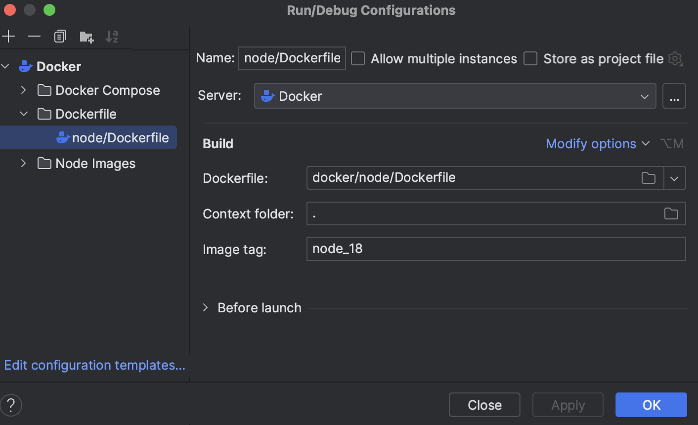The width and height of the screenshot is (698, 425).
Task: Expand the Before launch section
Action: tap(206, 308)
